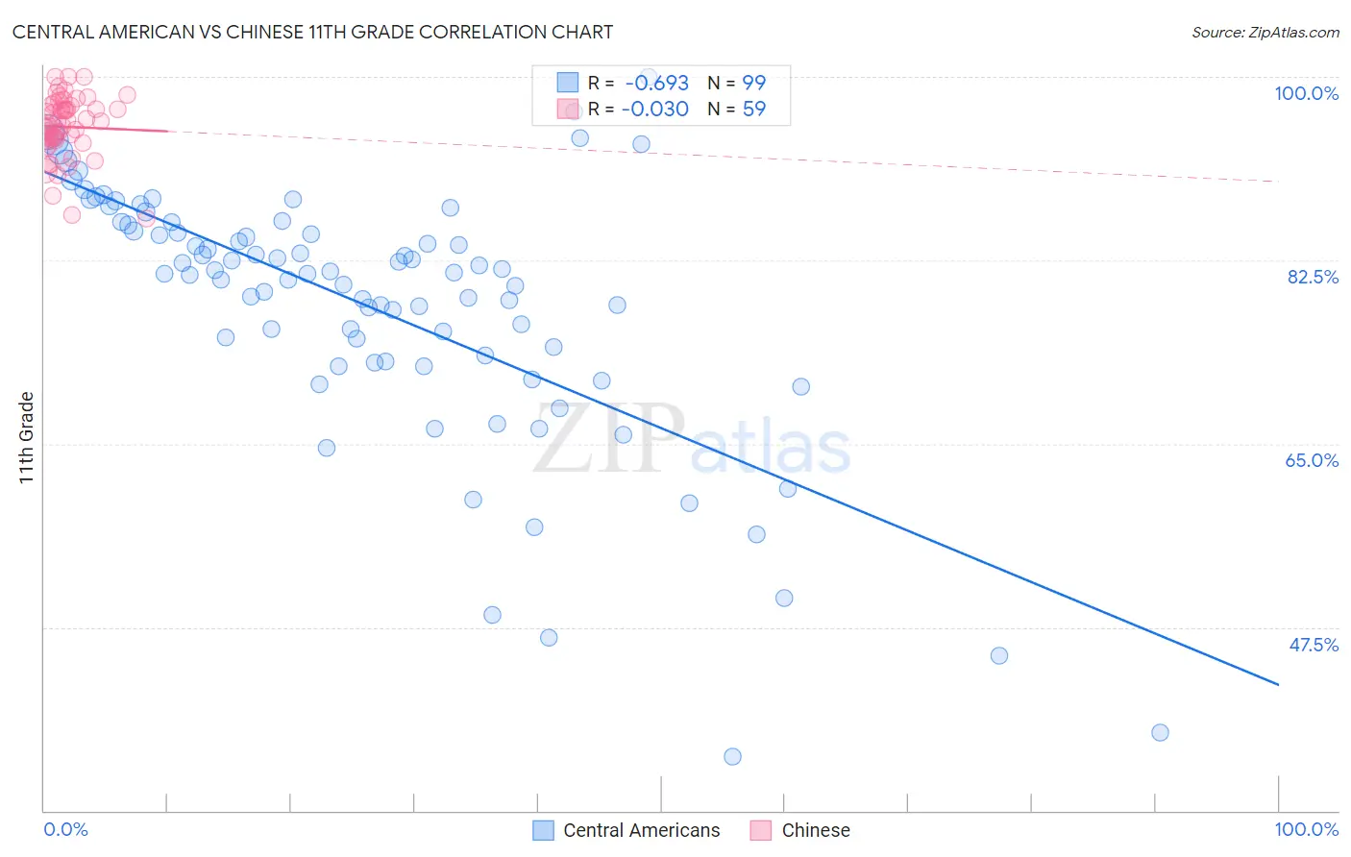Click the N = 99 value in legend
Image resolution: width=1351 pixels, height=857 pixels.
click(x=737, y=83)
